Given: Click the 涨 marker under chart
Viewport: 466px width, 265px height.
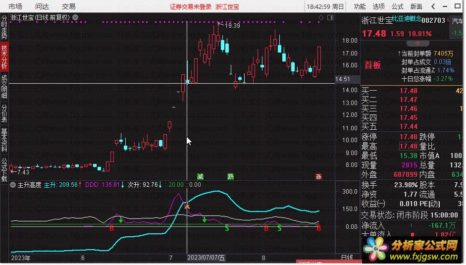Looking at the screenshot, I should point(318,177).
